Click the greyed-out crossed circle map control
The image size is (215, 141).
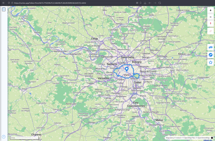[211, 31]
